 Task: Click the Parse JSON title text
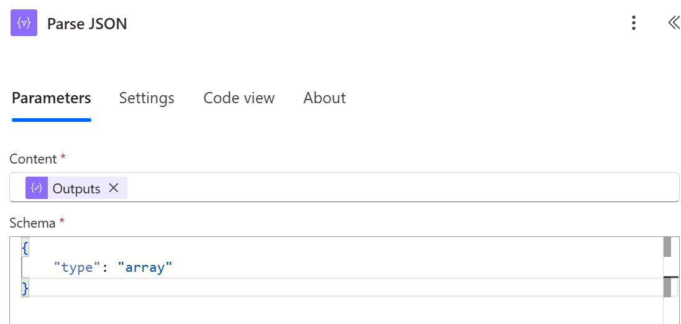(87, 24)
